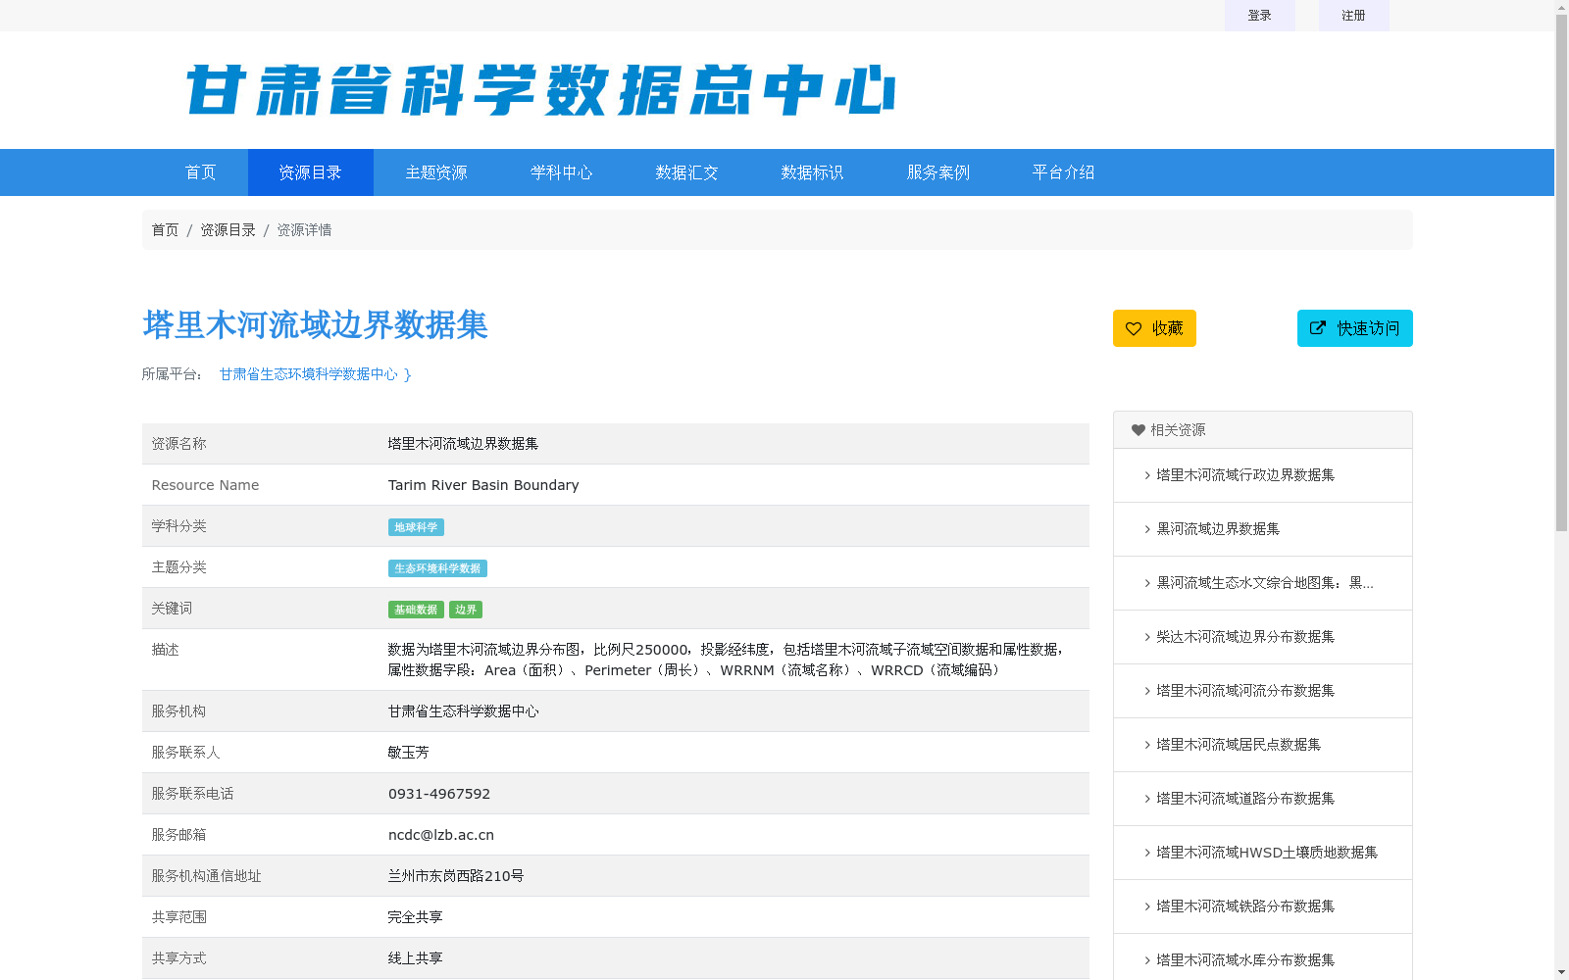Open related resource 塔里木河流域河流分布数据集
The width and height of the screenshot is (1569, 980).
(x=1245, y=691)
